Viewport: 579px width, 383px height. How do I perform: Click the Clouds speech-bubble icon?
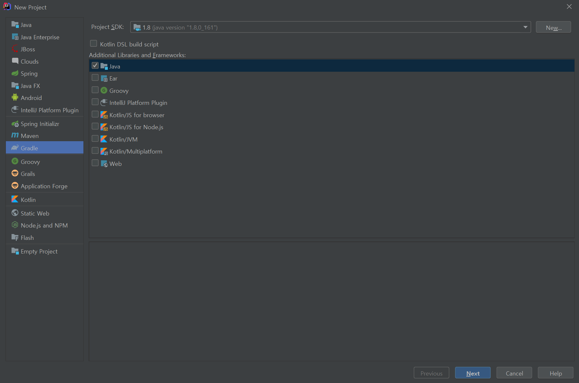pyautogui.click(x=15, y=61)
